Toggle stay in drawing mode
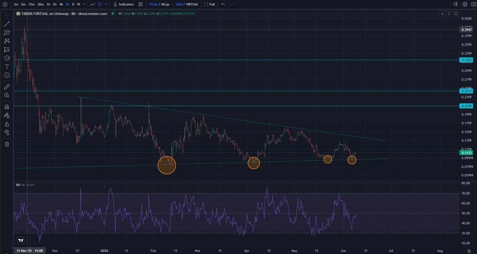477x254 pixels. pos(7,115)
